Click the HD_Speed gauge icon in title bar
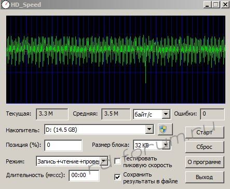The image size is (230, 189). [x=5, y=5]
